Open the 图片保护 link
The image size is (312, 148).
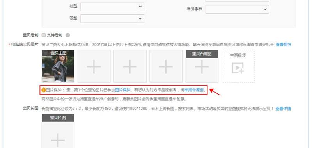coord(122,90)
